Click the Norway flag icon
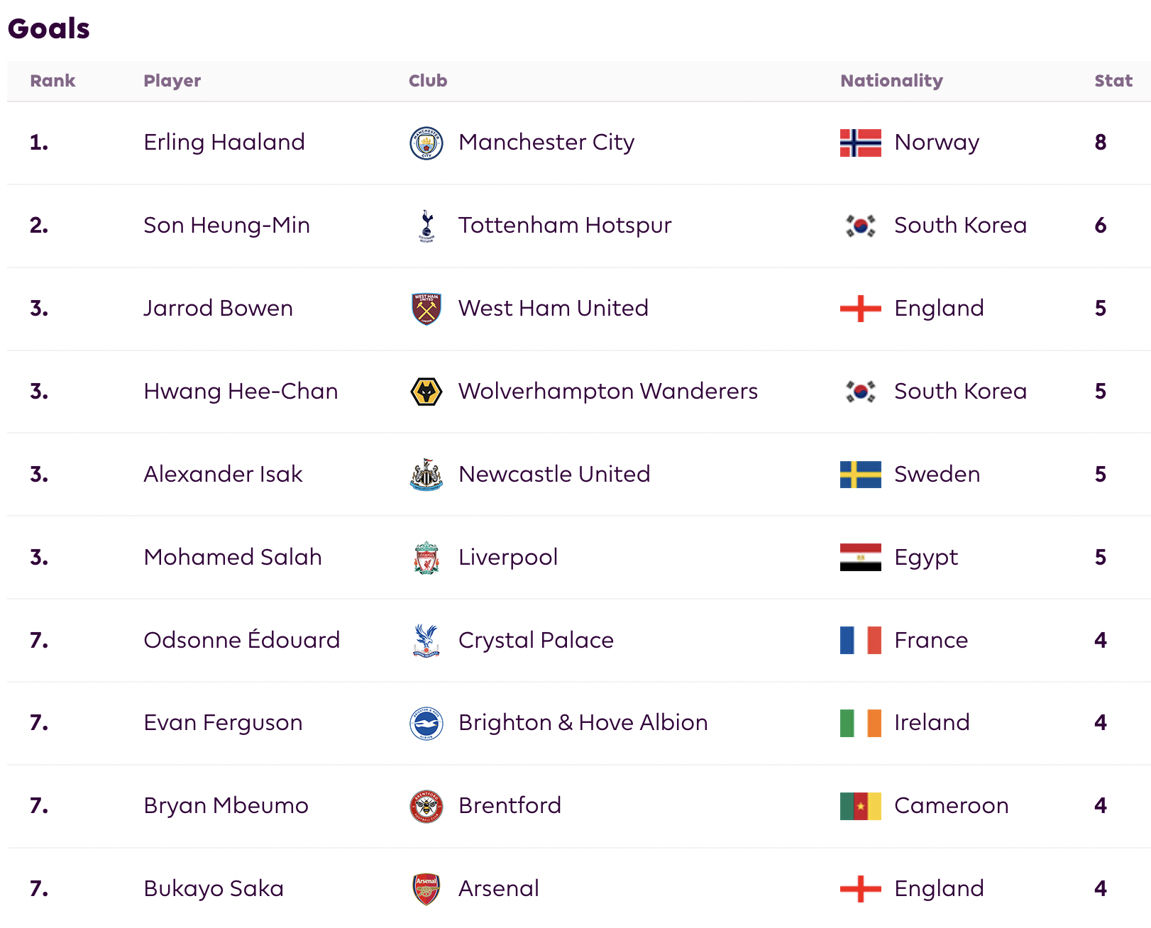Screen dimensions: 1151x928 click(x=860, y=143)
